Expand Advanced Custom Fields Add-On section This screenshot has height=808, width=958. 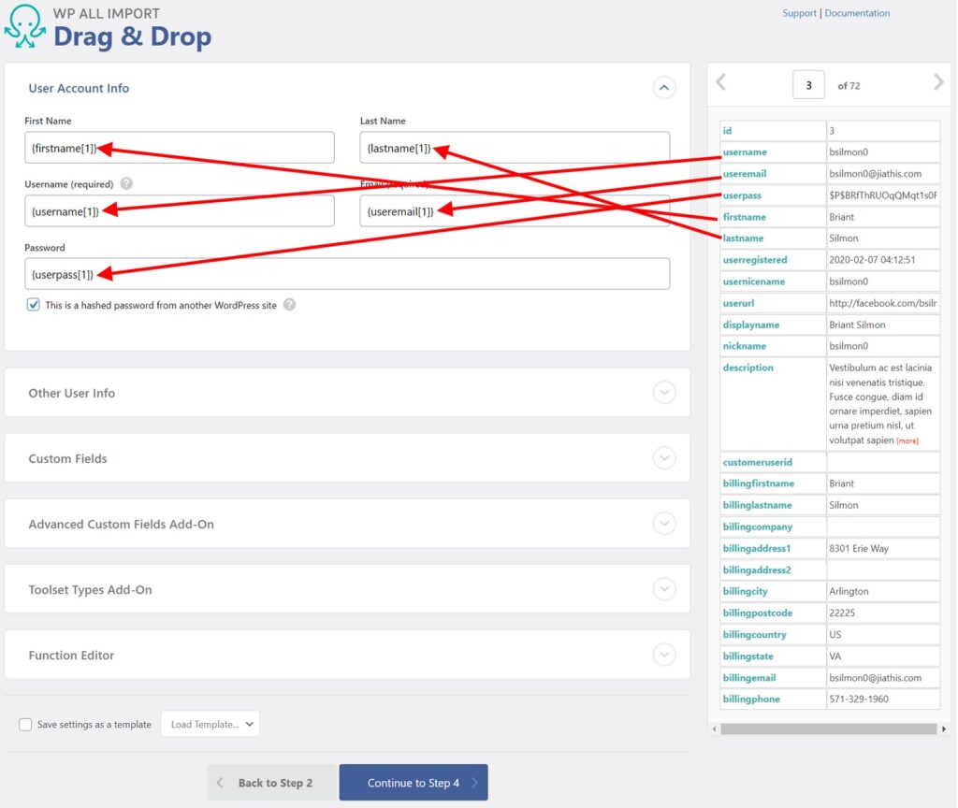point(664,524)
